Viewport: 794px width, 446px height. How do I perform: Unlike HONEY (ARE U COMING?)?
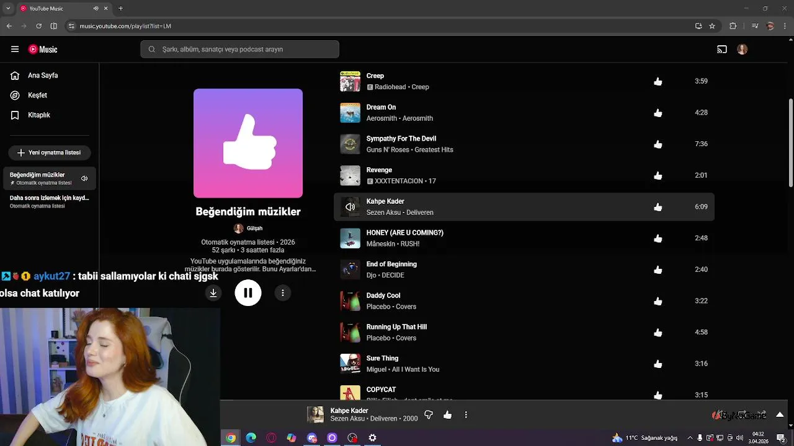[658, 238]
